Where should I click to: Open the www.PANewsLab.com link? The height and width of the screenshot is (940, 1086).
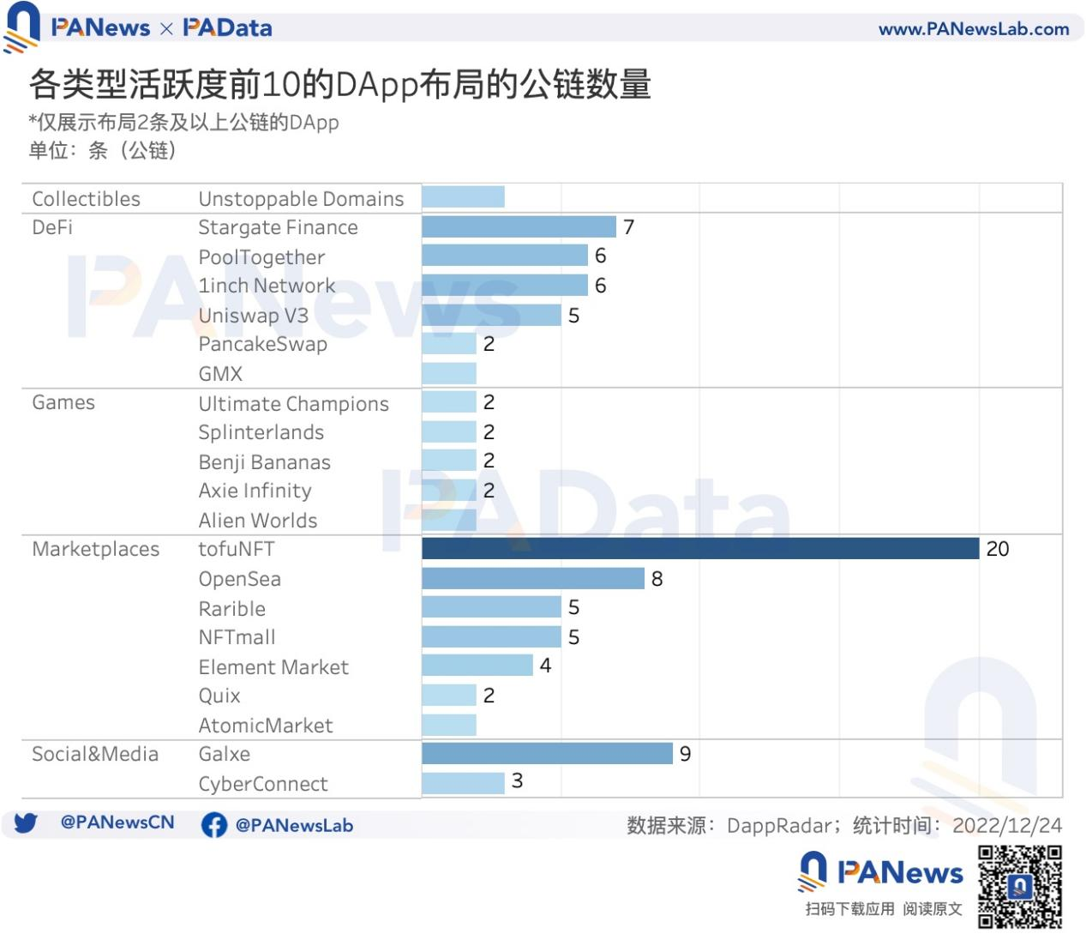coord(975,27)
